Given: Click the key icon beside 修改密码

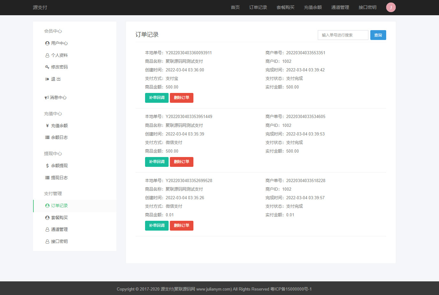Looking at the screenshot, I should [x=47, y=67].
